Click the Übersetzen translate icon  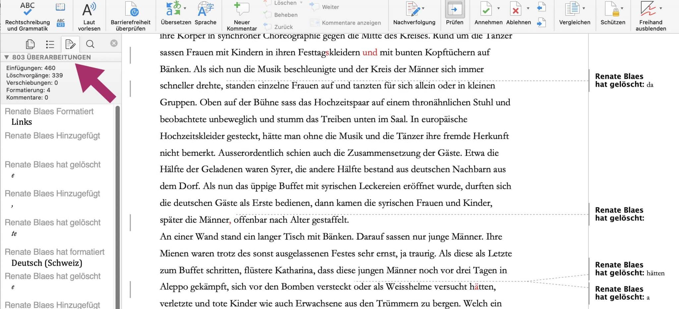coord(173,9)
